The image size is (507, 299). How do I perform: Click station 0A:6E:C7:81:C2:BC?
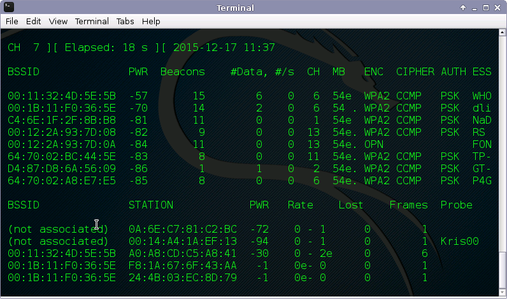point(183,229)
